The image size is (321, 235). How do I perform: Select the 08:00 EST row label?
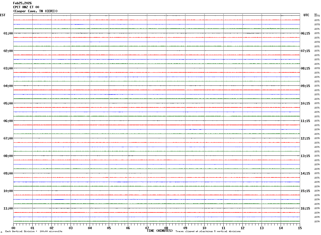pyautogui.click(x=8, y=156)
